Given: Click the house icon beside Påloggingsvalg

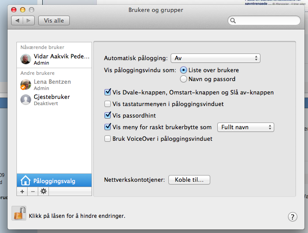Looking at the screenshot, I should point(25,180).
